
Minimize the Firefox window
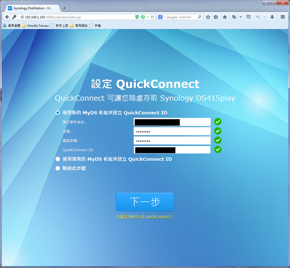(x=266, y=2)
